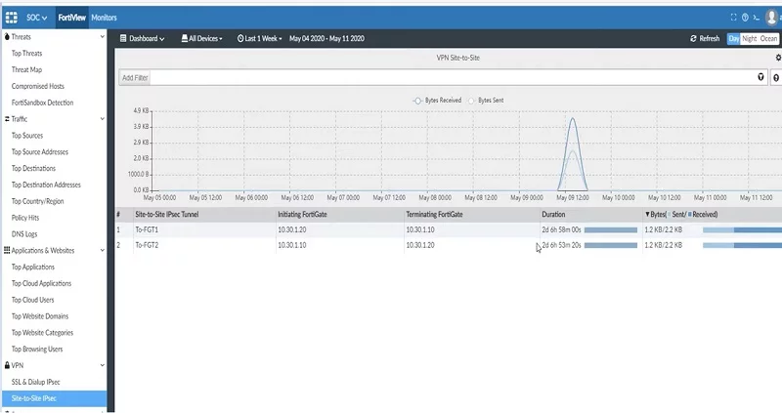Click the help icon beside the filter bar
This screenshot has width=782, height=413.
(x=776, y=78)
